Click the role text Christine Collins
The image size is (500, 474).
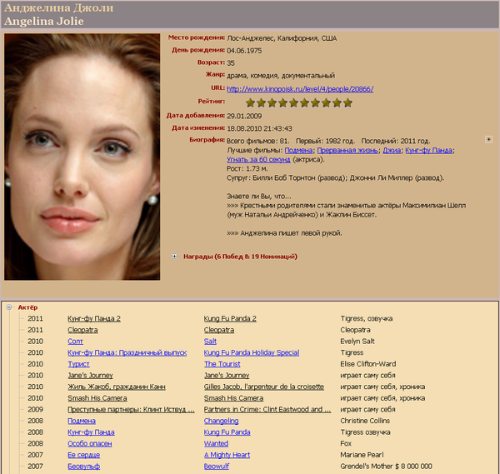pyautogui.click(x=365, y=421)
